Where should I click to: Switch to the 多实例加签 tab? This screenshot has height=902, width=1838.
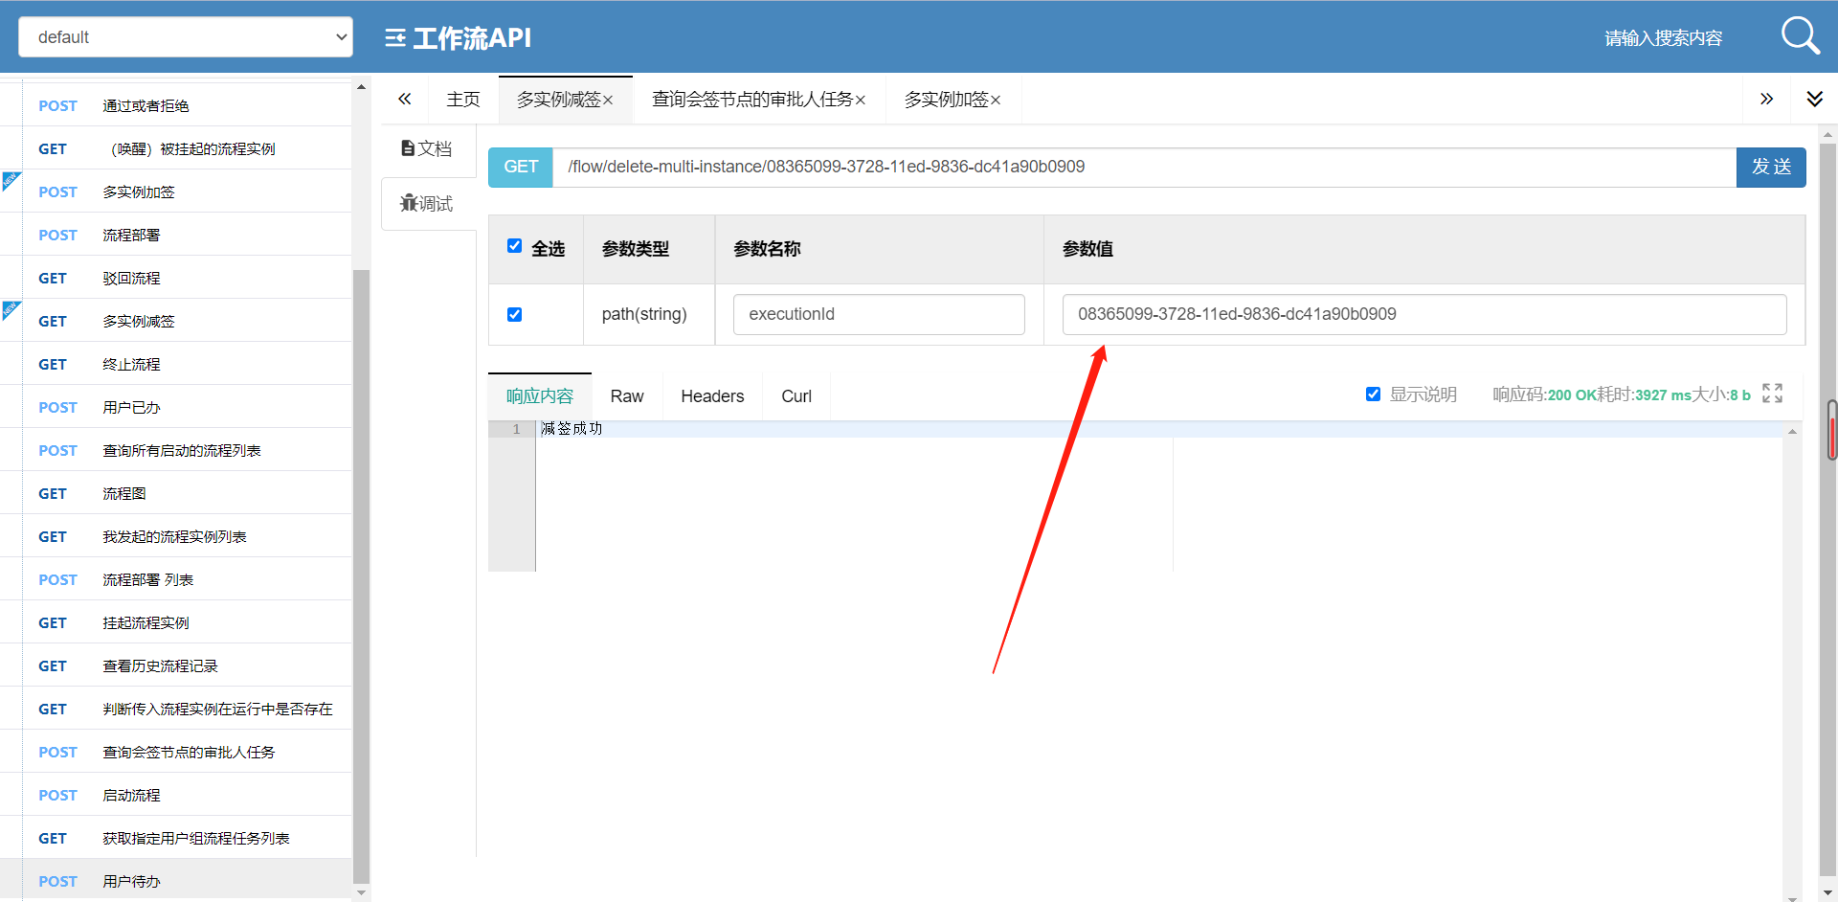[946, 100]
